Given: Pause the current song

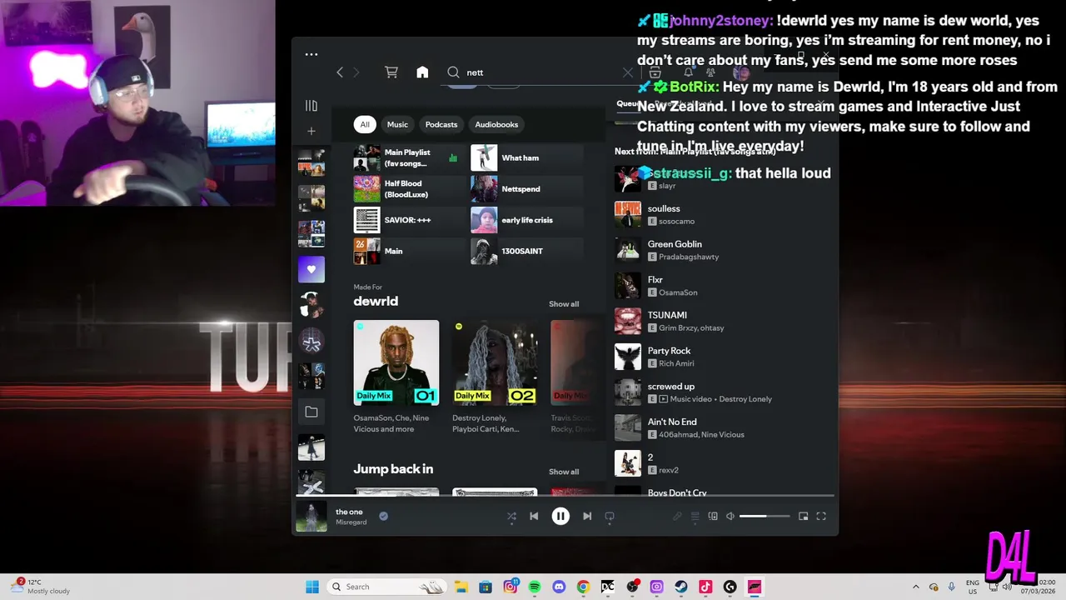Looking at the screenshot, I should (x=560, y=517).
